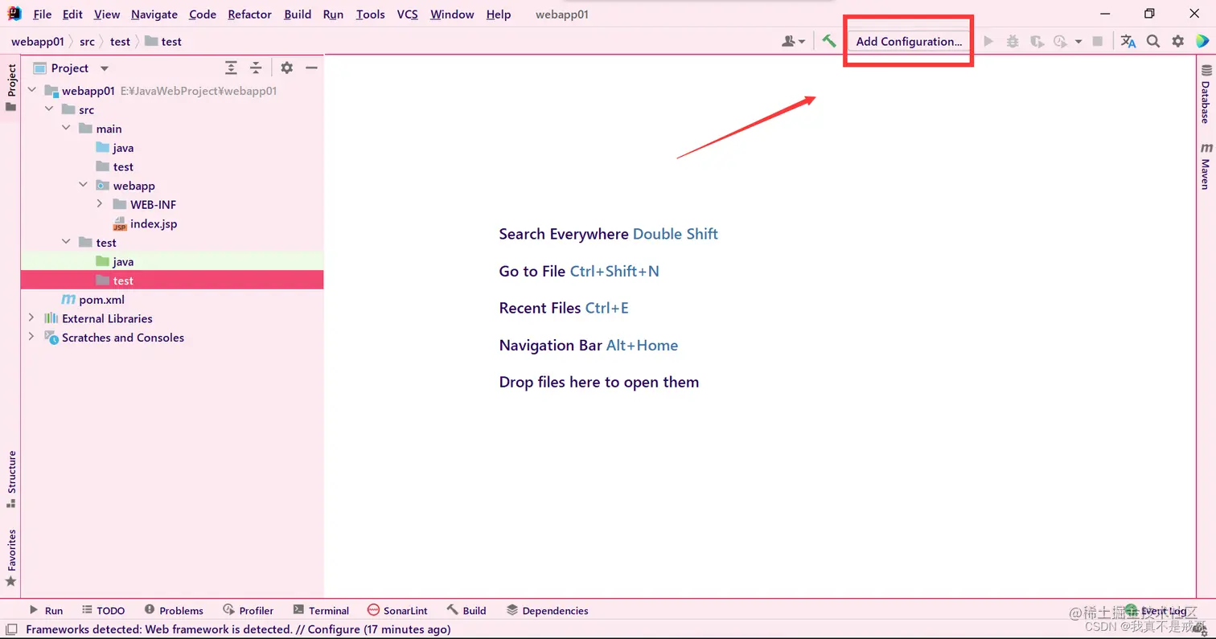Image resolution: width=1216 pixels, height=639 pixels.
Task: Click Expand All icon in Project panel
Action: point(231,68)
